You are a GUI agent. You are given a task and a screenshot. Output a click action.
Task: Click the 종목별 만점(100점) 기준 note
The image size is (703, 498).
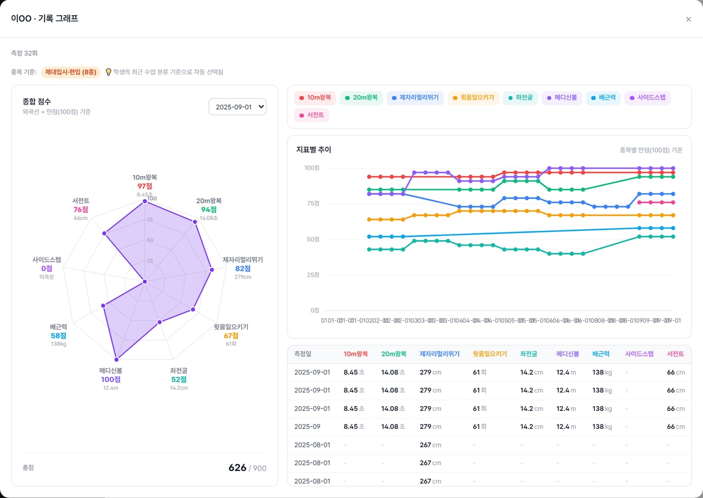click(651, 150)
